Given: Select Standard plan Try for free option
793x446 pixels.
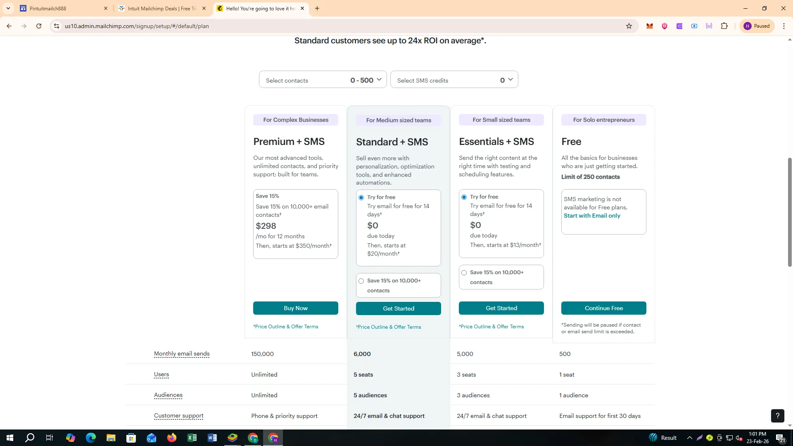Looking at the screenshot, I should point(361,197).
